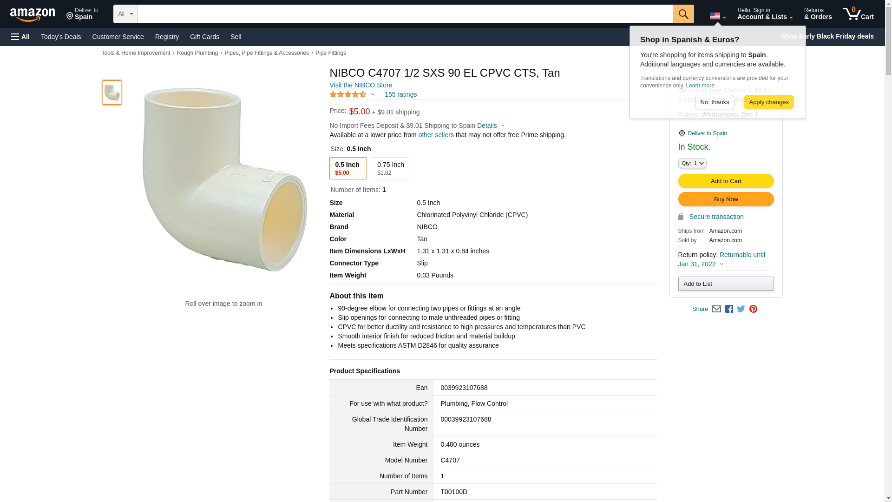Select the 0.75 Inch size option

pyautogui.click(x=390, y=168)
